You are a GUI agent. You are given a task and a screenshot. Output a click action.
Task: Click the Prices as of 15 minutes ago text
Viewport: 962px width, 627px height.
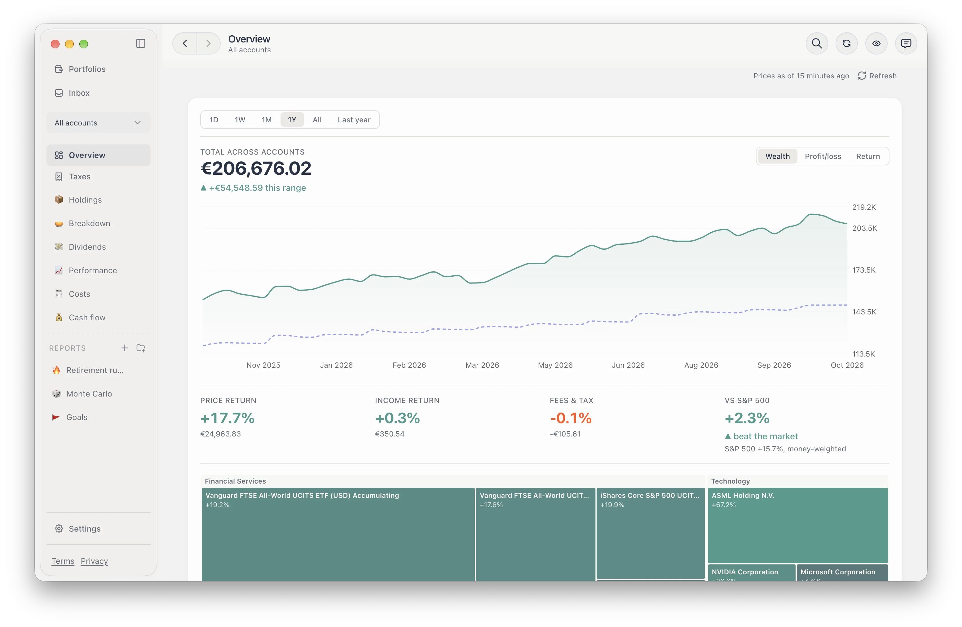pyautogui.click(x=801, y=76)
